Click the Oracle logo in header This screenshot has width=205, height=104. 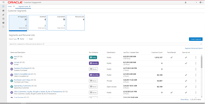click(x=15, y=2)
